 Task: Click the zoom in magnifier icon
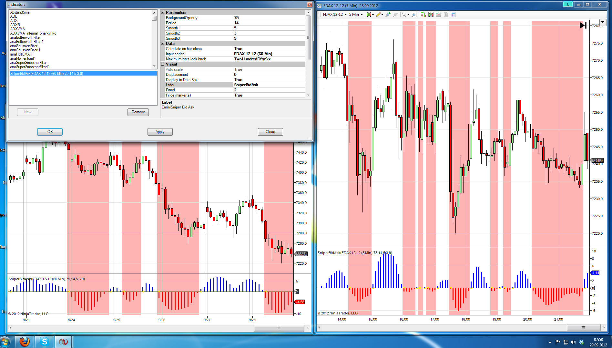[x=388, y=15]
